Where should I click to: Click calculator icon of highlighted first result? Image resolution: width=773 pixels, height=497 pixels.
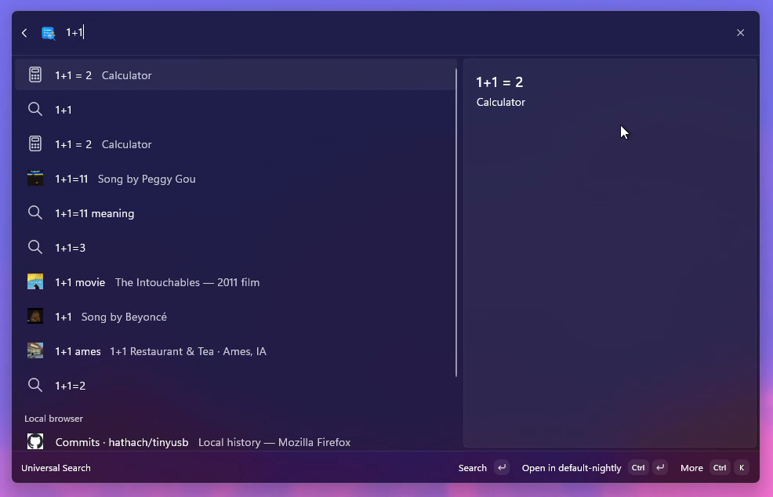pos(35,75)
